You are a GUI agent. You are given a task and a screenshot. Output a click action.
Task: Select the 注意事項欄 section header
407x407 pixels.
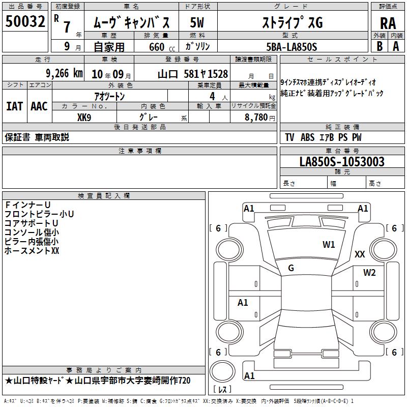(x=139, y=151)
